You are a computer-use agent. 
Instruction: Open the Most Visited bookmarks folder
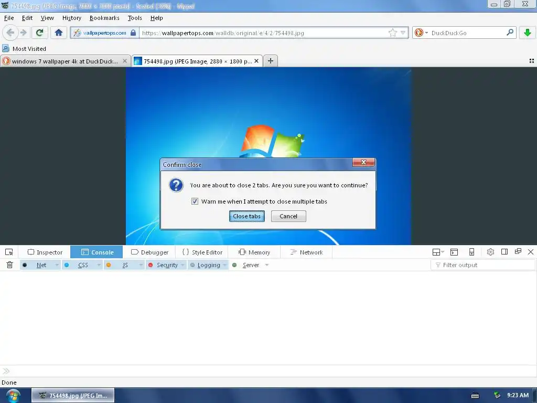point(24,49)
